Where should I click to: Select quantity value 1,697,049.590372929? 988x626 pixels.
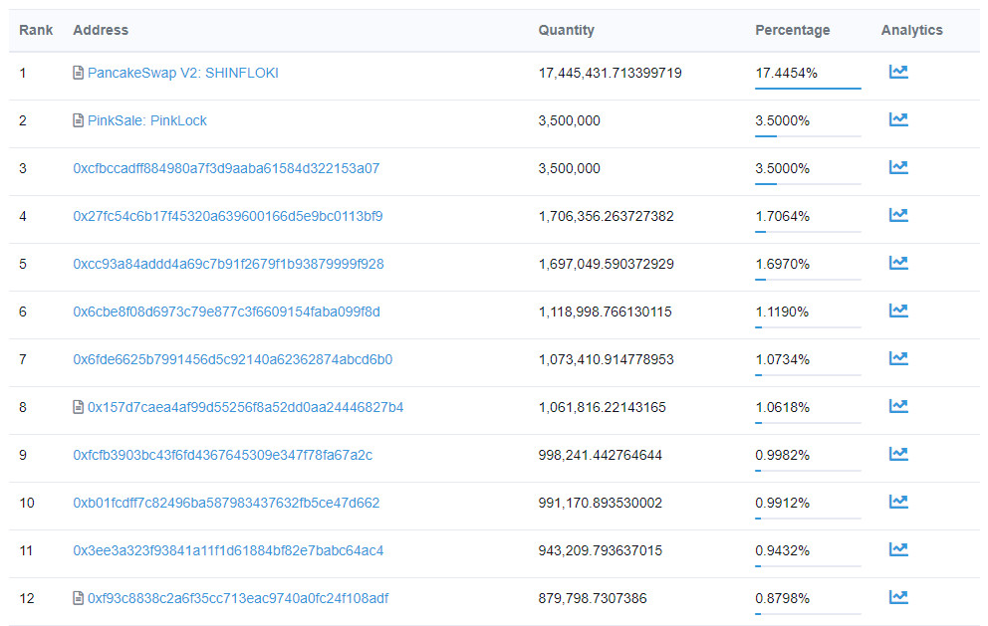[606, 264]
